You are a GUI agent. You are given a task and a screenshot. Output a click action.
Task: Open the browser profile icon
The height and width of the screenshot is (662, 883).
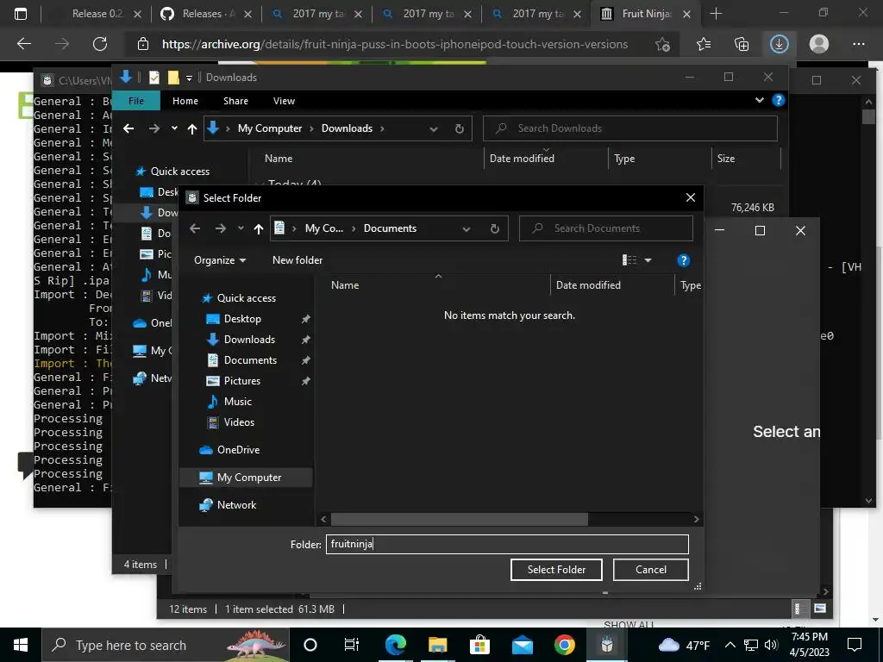[x=819, y=44]
